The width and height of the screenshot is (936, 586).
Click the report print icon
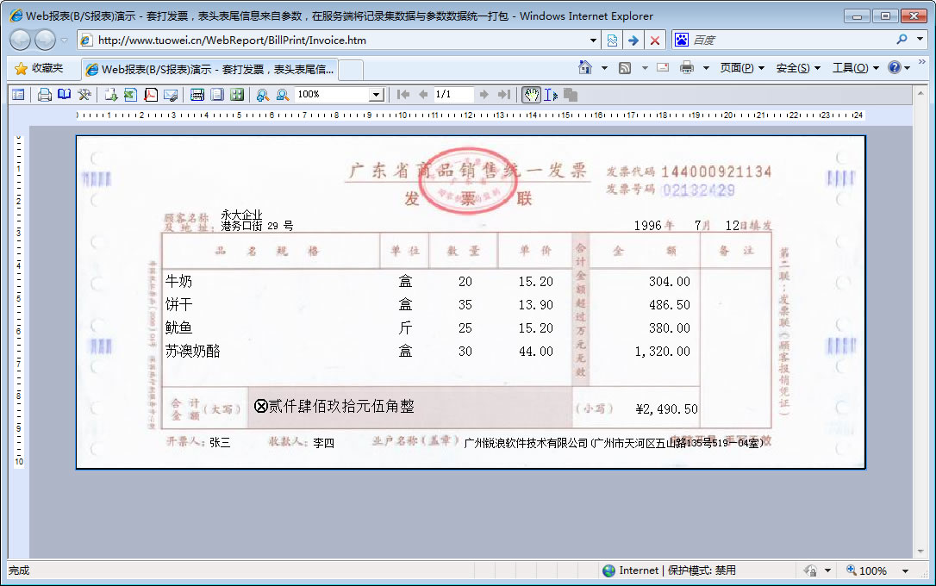point(44,95)
